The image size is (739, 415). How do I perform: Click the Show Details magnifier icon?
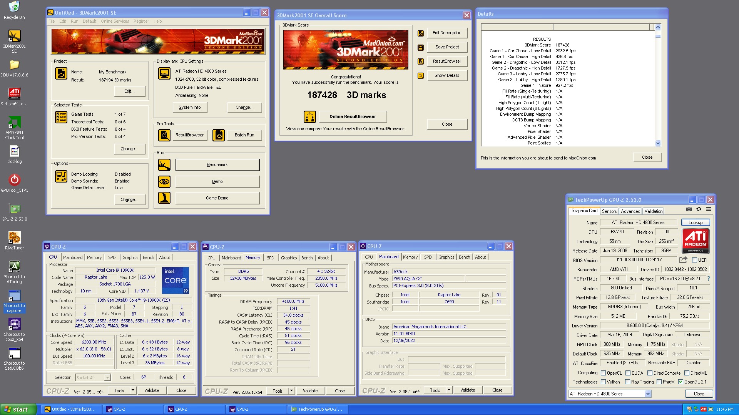(421, 76)
